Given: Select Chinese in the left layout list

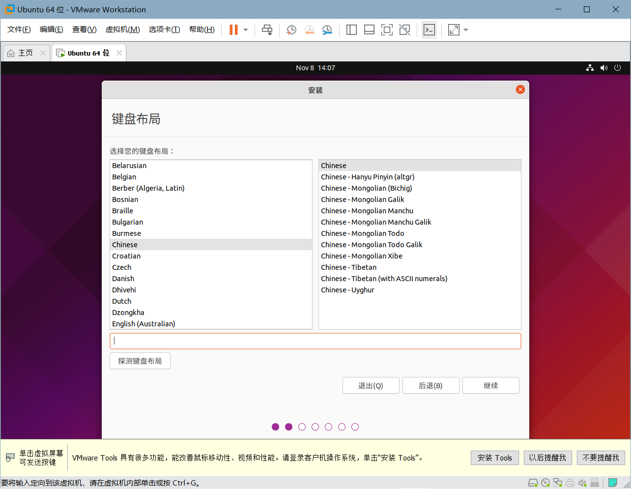Looking at the screenshot, I should [211, 245].
